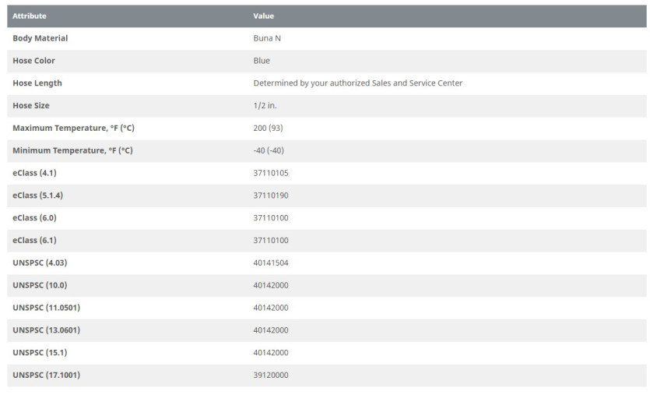Screen dimensions: 650x416
Task: Select the eClass (6.0) row label
Action: (x=34, y=218)
